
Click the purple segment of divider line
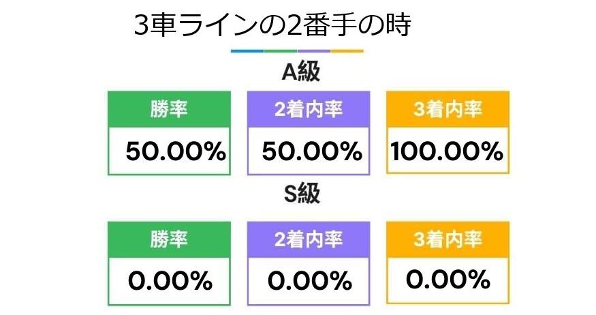pyautogui.click(x=313, y=51)
